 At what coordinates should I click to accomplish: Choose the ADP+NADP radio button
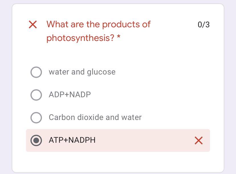point(36,95)
